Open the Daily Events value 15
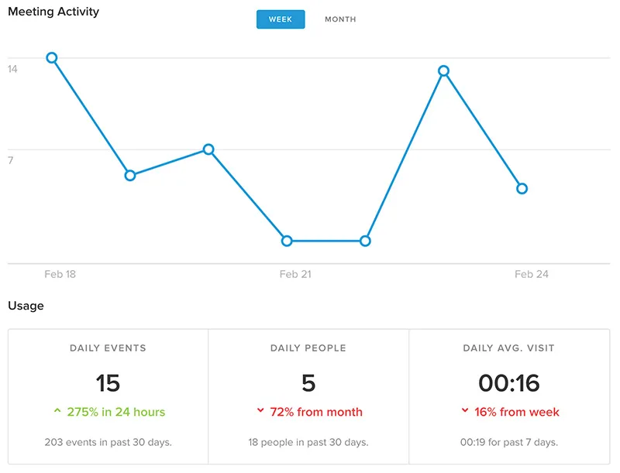The height and width of the screenshot is (473, 620). (108, 383)
